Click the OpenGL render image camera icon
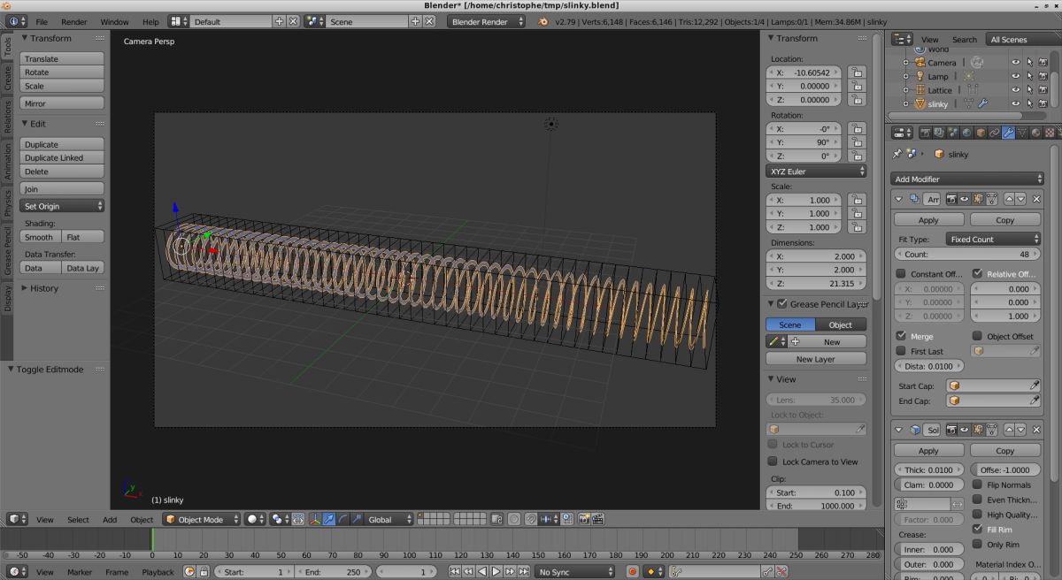The image size is (1062, 580). click(x=584, y=519)
